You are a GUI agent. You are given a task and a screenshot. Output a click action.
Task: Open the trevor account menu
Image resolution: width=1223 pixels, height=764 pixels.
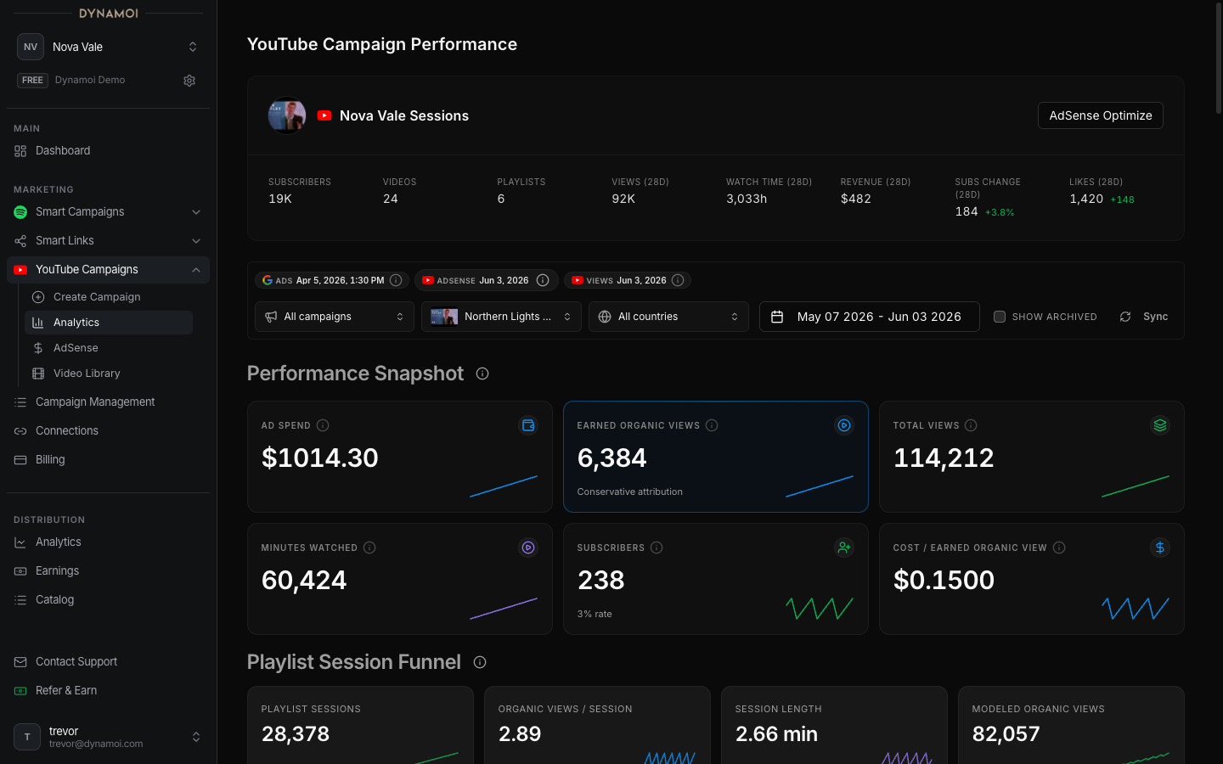109,737
